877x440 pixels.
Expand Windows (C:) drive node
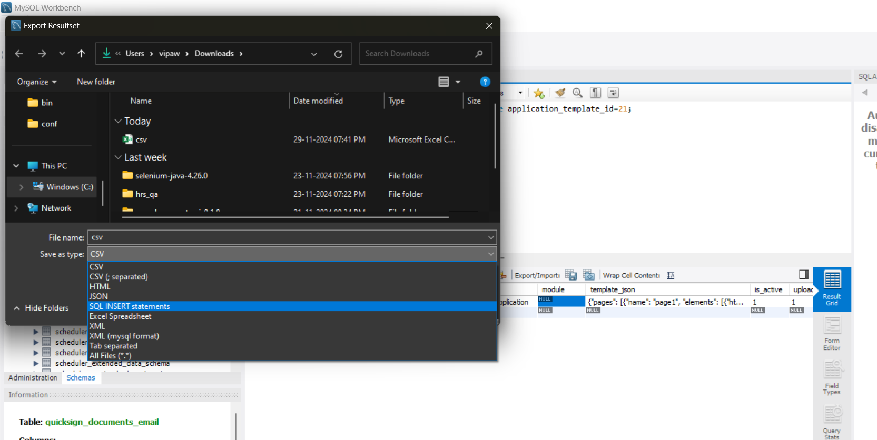click(x=21, y=187)
